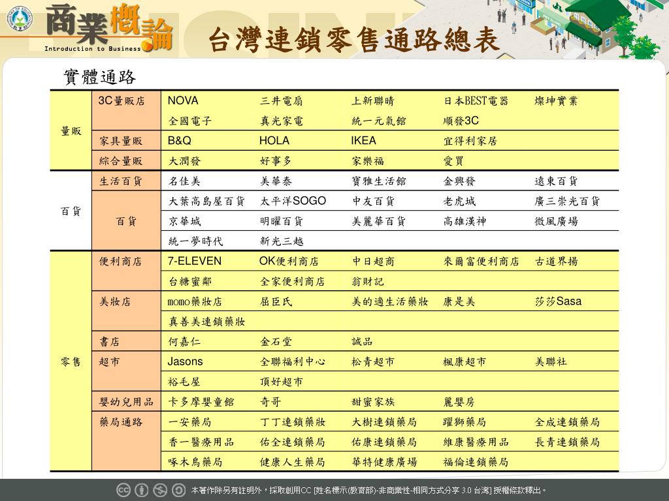669x501 pixels.
Task: Click the 太平洋SOGO entry
Action: point(293,201)
